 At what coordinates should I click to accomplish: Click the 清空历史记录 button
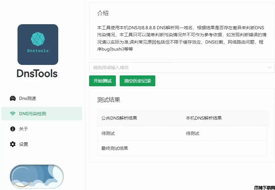[137, 81]
